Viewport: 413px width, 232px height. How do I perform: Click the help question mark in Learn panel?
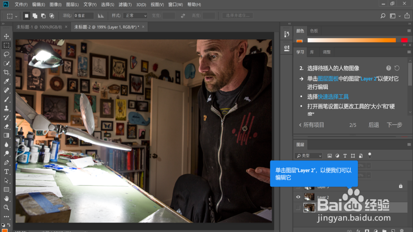click(x=389, y=68)
